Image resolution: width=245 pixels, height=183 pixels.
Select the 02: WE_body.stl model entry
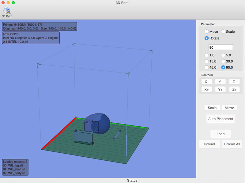[x=14, y=173]
